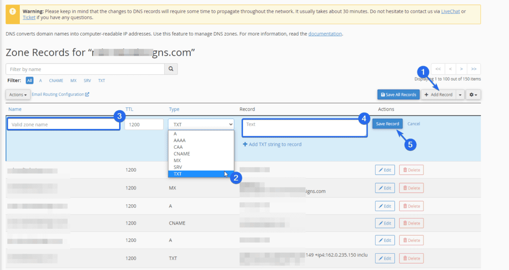Delete the bottom TXT record row
Image resolution: width=509 pixels, height=270 pixels.
point(411,258)
